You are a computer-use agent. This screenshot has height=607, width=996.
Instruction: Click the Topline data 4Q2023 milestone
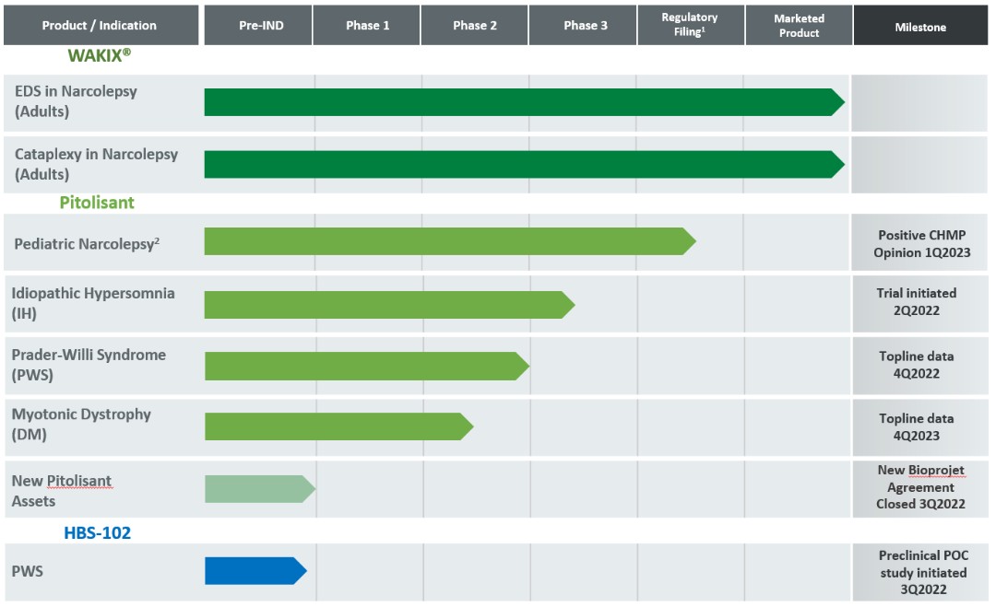916,426
